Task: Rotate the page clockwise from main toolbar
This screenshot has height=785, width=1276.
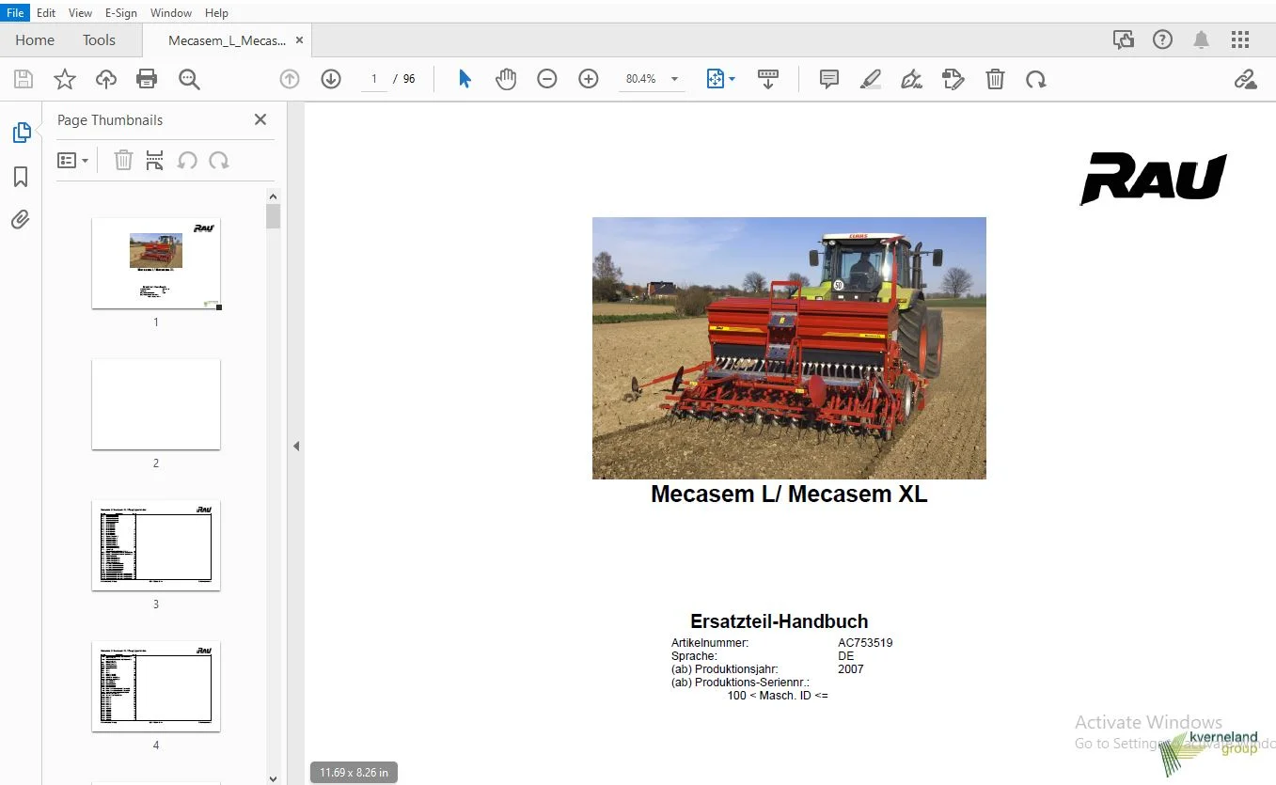Action: pos(1036,80)
